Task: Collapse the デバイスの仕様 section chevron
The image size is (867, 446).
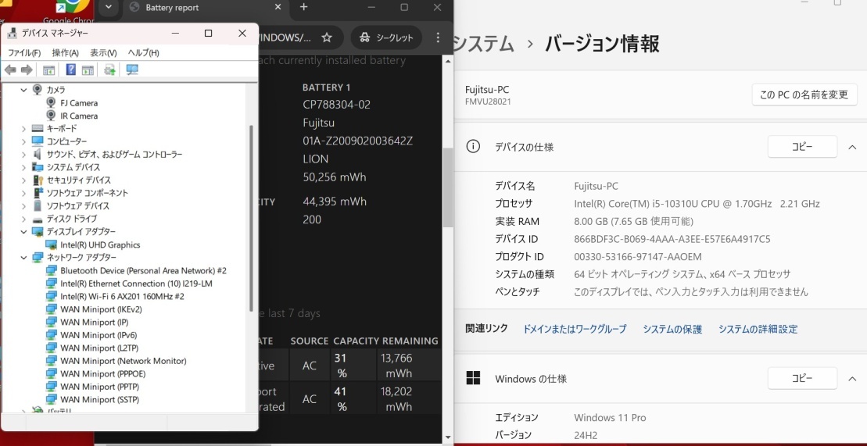Action: pyautogui.click(x=852, y=147)
